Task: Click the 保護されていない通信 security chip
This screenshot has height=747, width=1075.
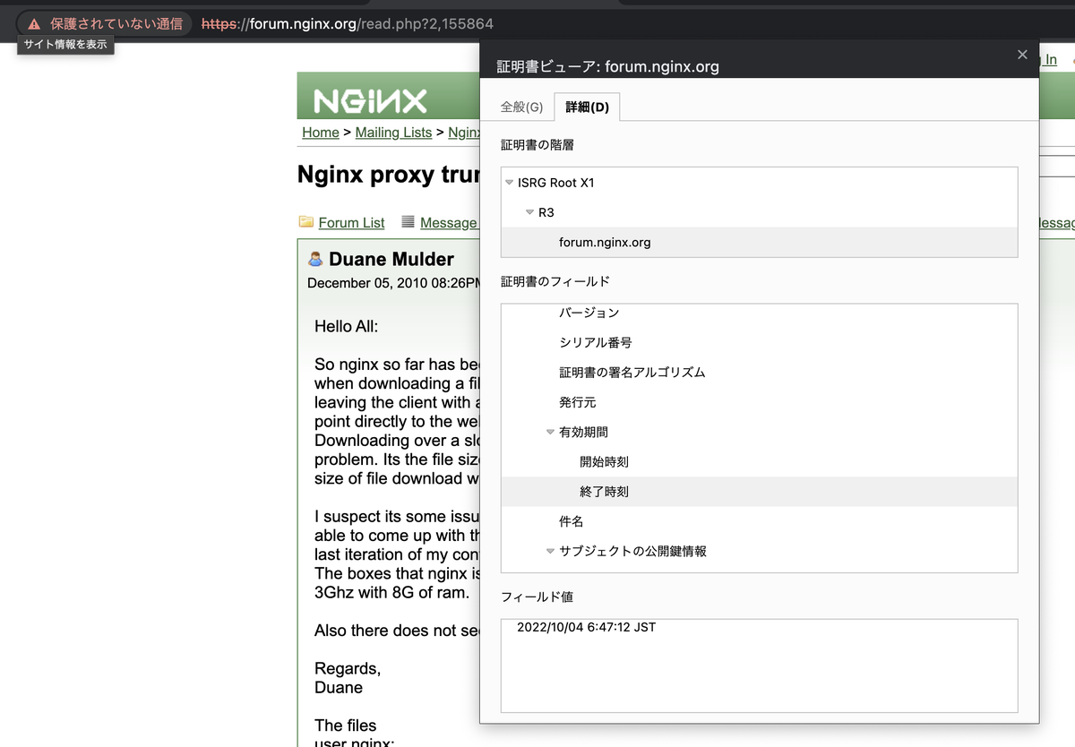Action: coord(105,24)
